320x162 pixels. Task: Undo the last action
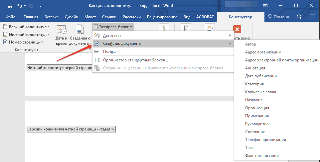(x=20, y=6)
